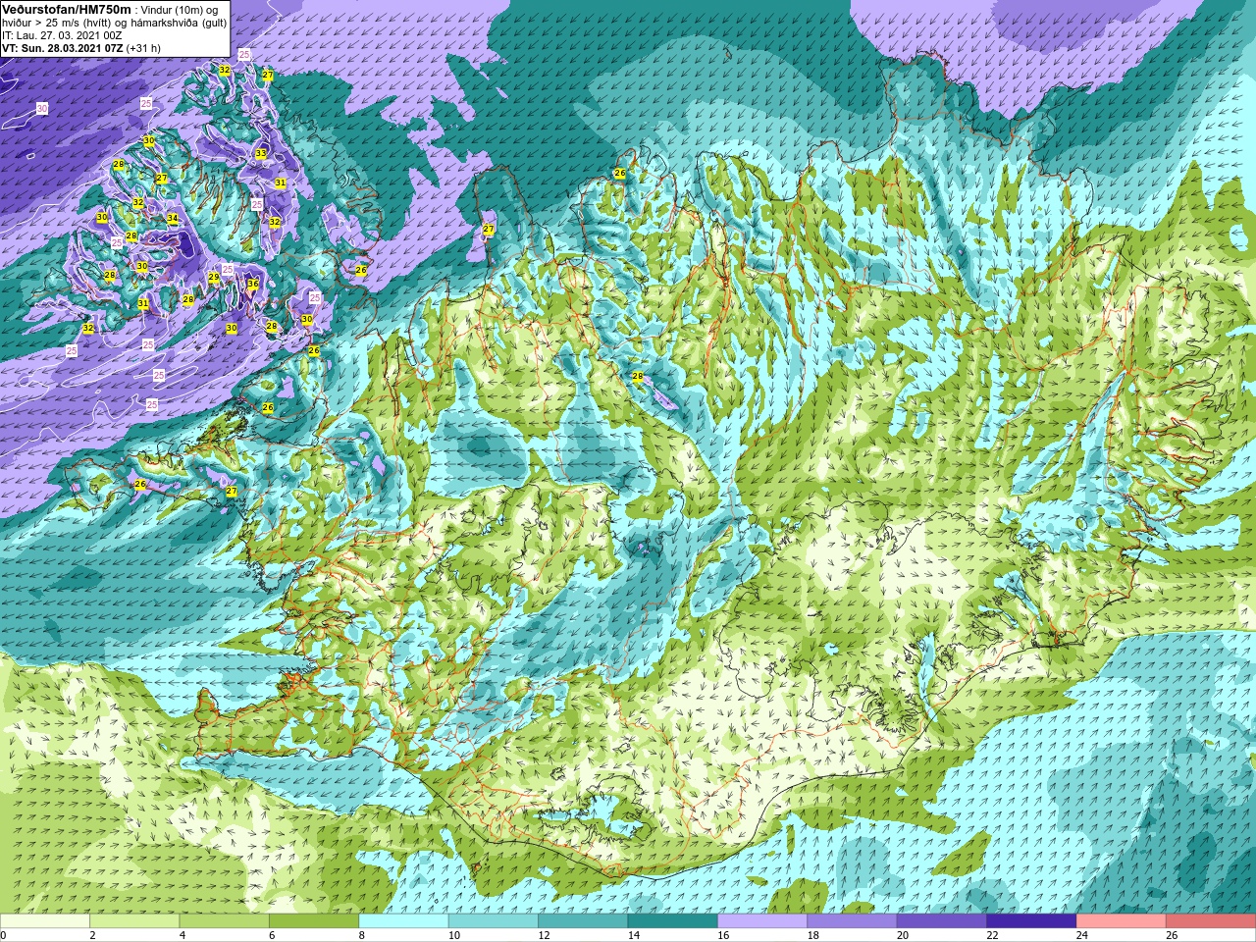Viewport: 1256px width, 942px height.
Task: Pick the 14–16 m/s dark teal swatch
Action: tap(673, 921)
